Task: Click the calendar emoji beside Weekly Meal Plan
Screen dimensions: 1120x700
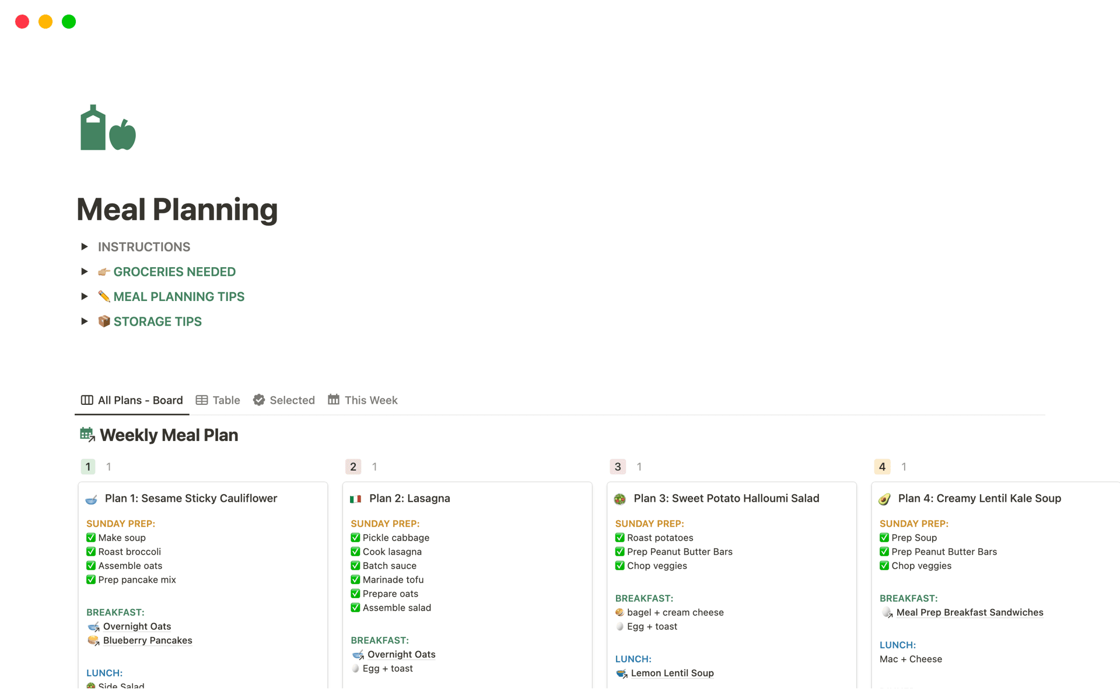Action: click(x=86, y=435)
